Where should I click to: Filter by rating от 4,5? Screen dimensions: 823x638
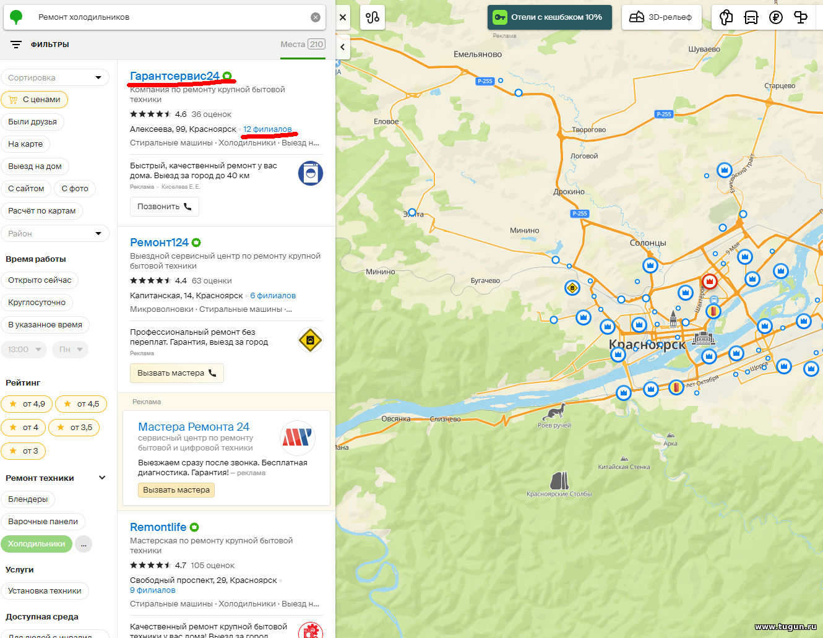[x=81, y=403]
